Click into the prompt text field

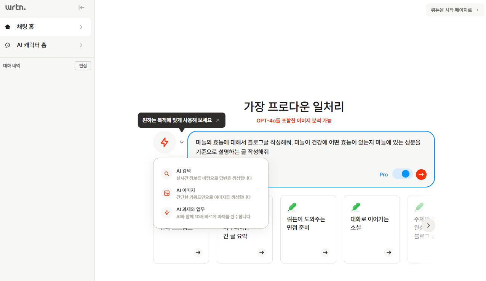click(x=311, y=147)
